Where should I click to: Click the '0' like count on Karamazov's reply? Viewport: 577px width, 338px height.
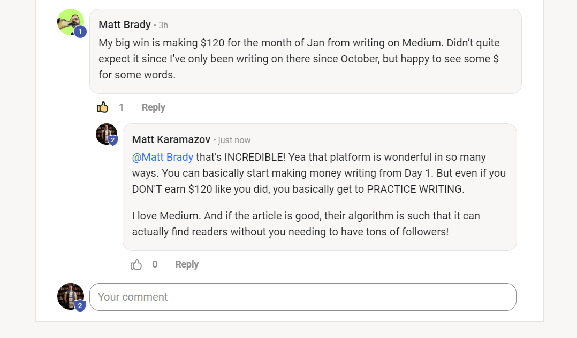point(155,264)
